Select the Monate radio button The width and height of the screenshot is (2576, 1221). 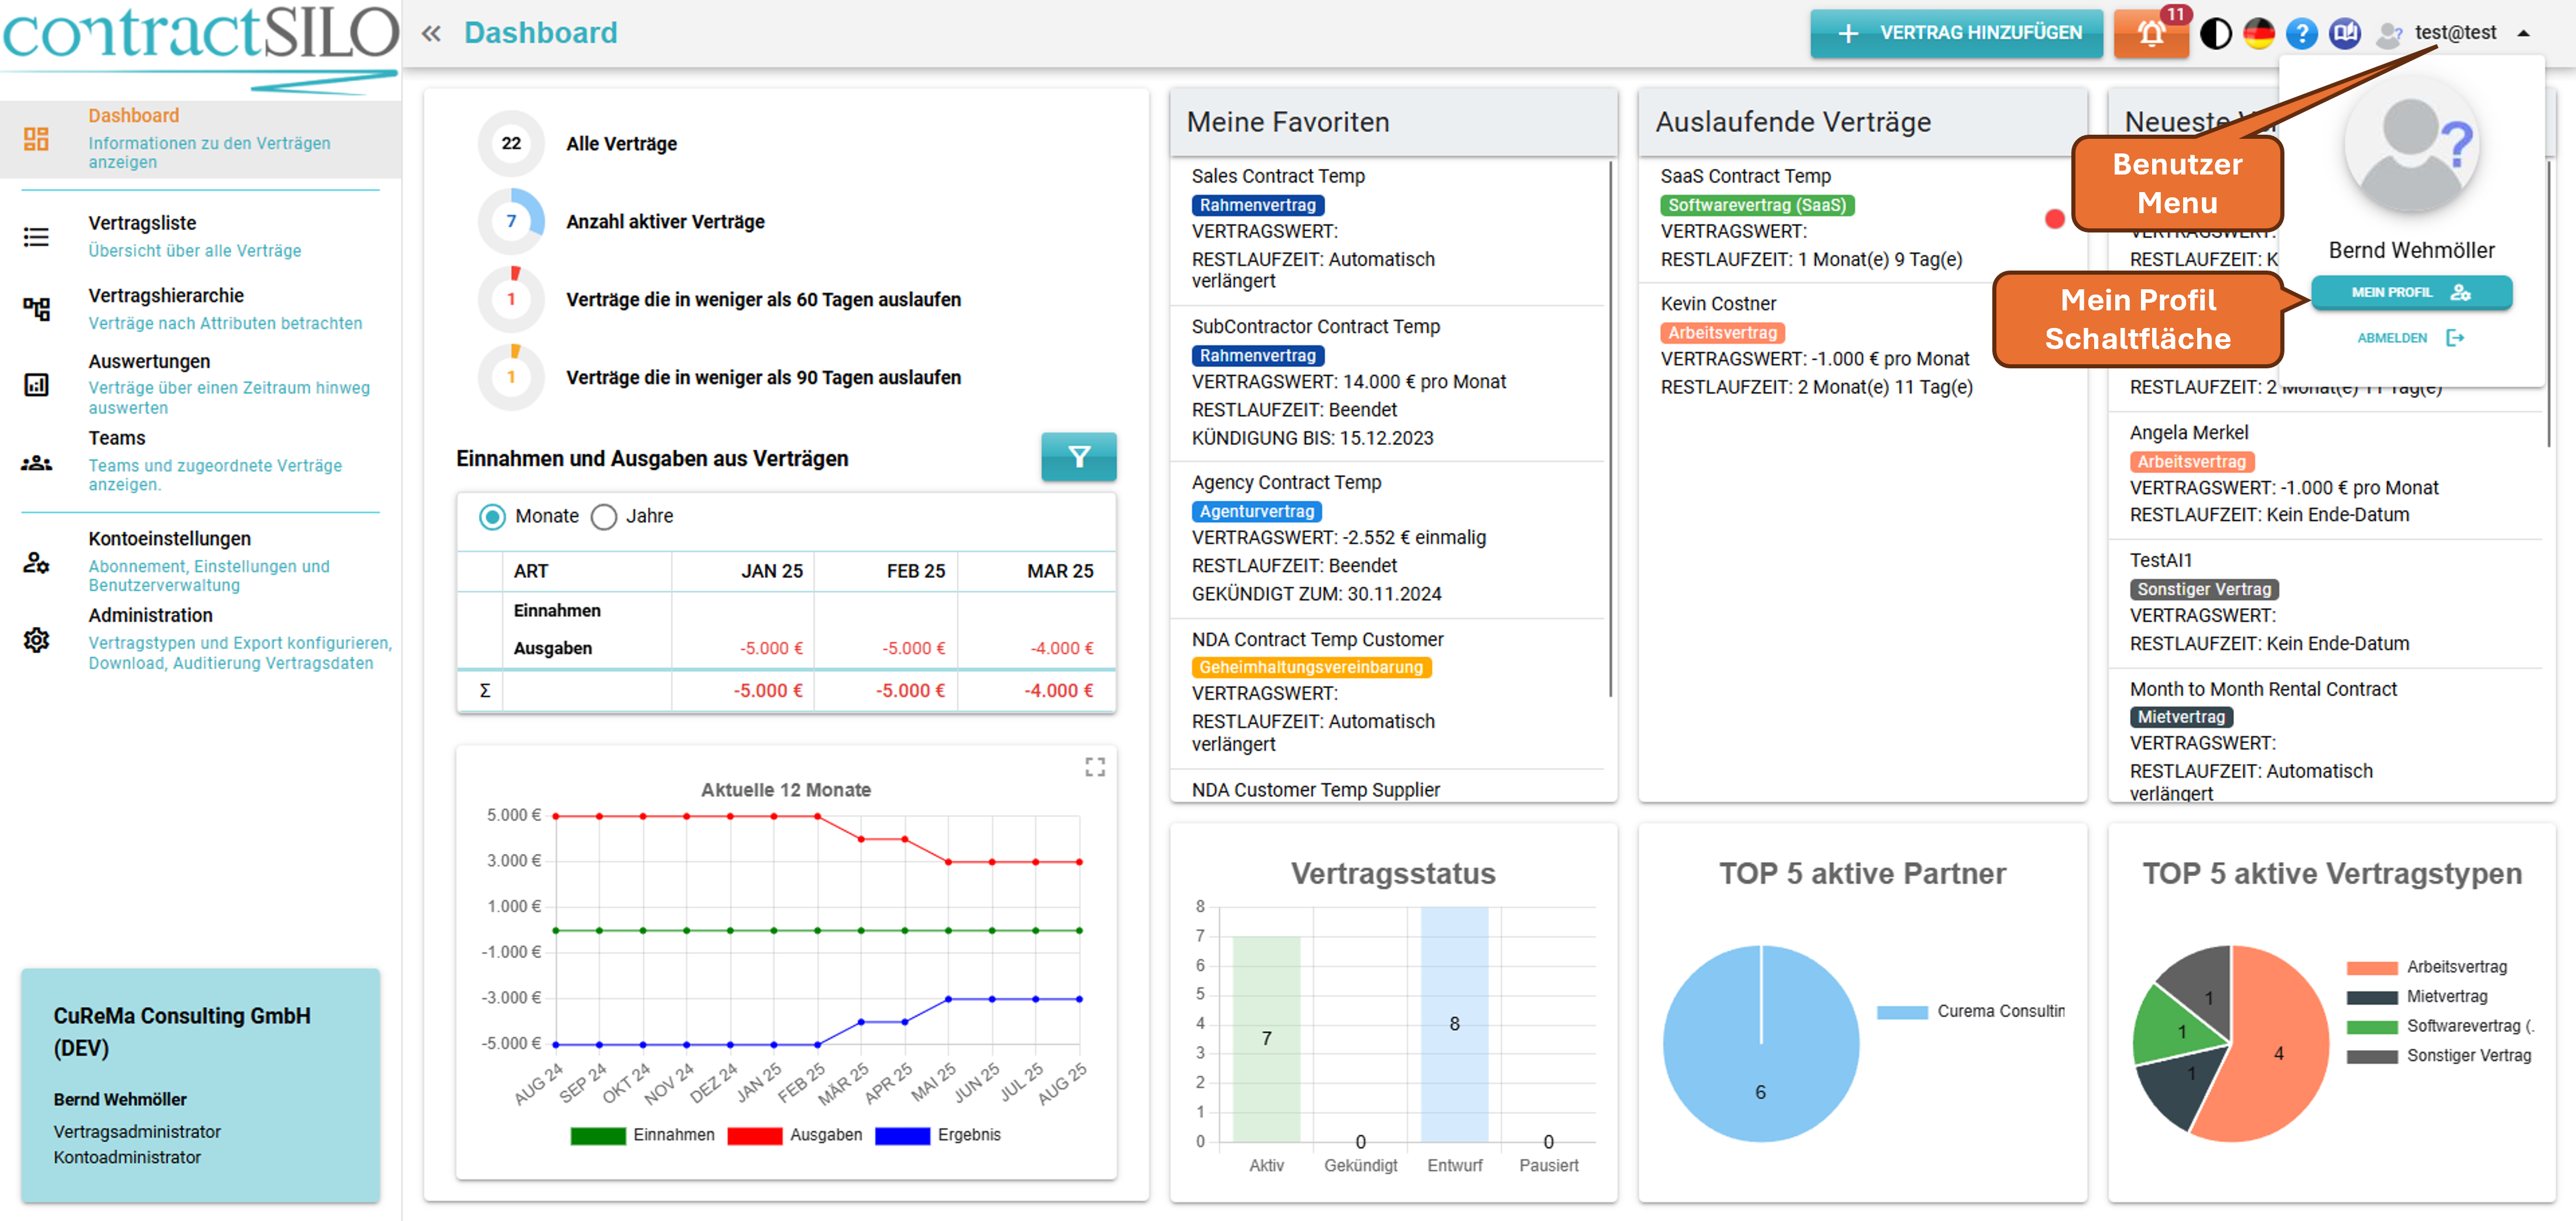tap(492, 516)
